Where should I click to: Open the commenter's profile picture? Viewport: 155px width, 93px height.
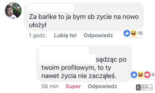13,11
